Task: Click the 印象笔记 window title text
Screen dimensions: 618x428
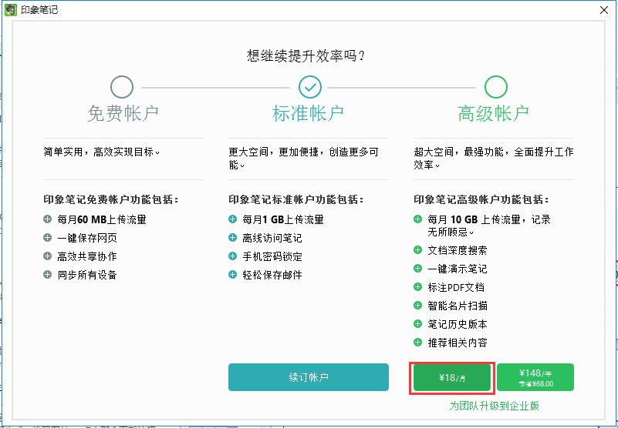Action: pyautogui.click(x=39, y=10)
